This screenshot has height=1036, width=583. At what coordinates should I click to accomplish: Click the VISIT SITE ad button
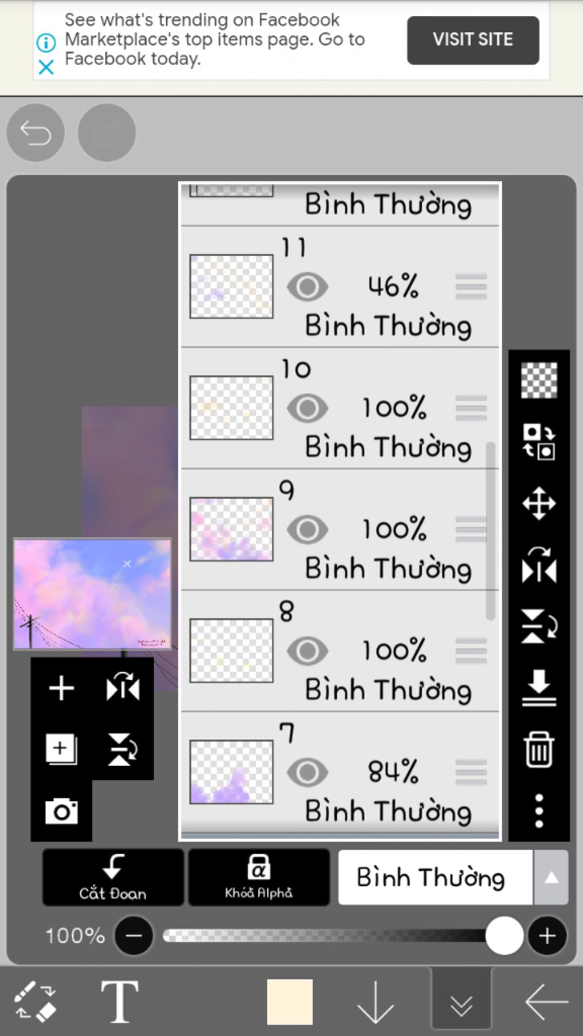pyautogui.click(x=473, y=40)
